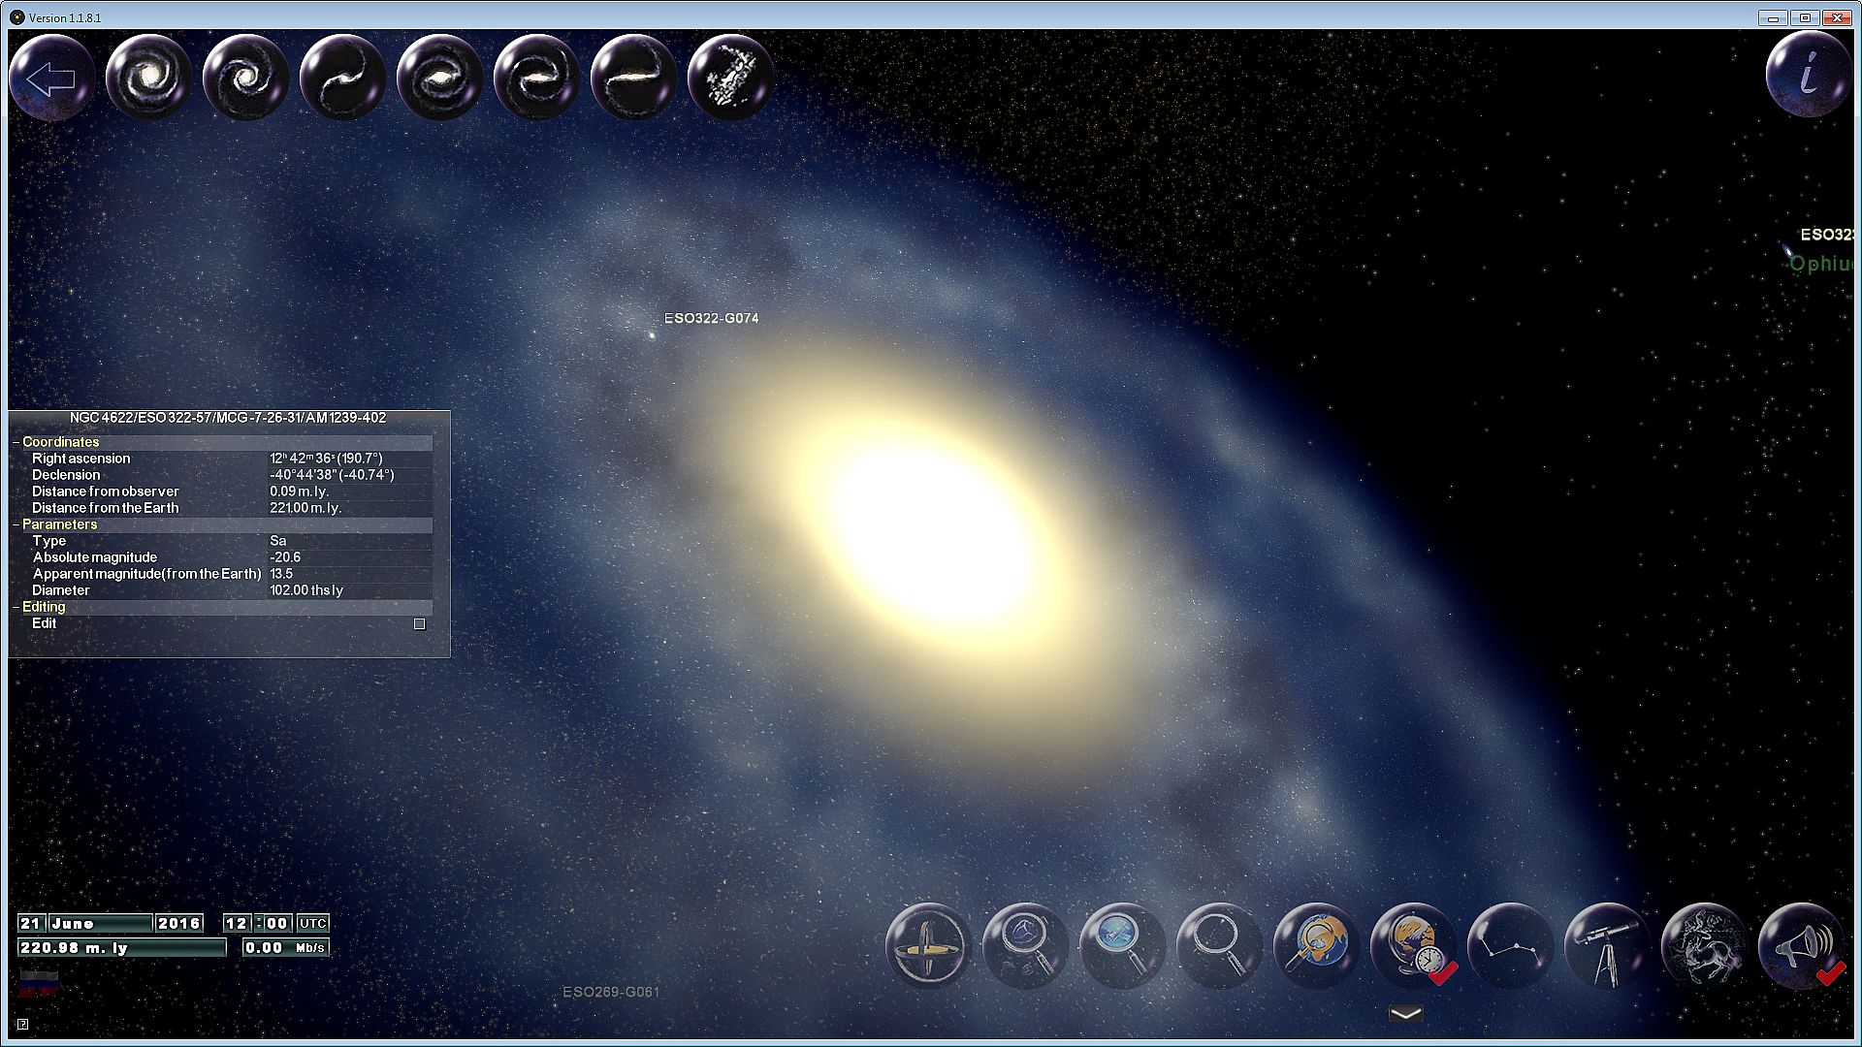Open the Earth search magnifier icon
Screen dimensions: 1862x1047
point(1316,946)
